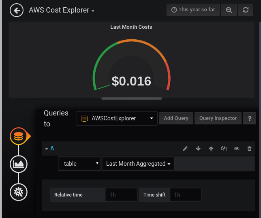This screenshot has width=261, height=218.
Task: Click the zoom out time range icon
Action: click(x=229, y=10)
